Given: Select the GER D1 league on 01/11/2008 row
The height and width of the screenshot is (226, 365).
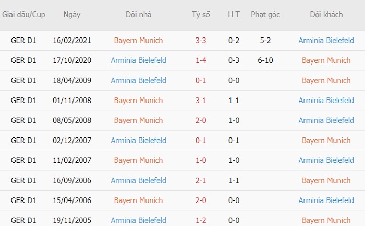Looking at the screenshot, I should [x=23, y=101].
